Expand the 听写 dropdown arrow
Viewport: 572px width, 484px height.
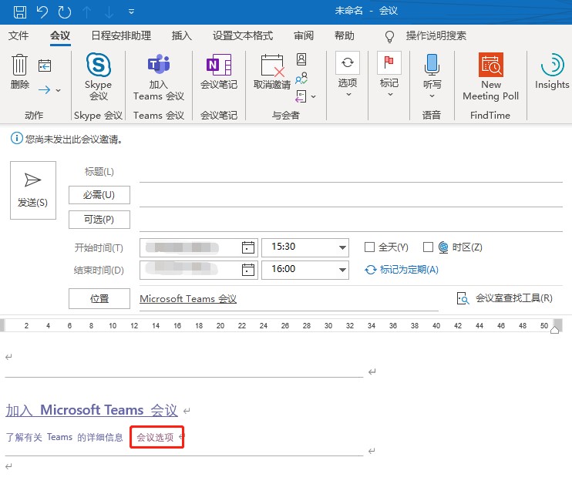[432, 96]
